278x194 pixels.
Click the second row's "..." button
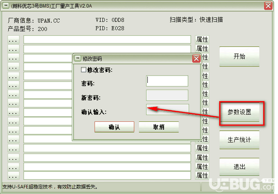coord(13,49)
